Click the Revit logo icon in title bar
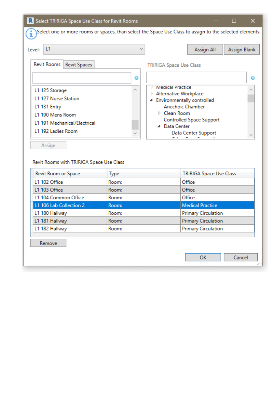Viewport: 268px width, 410px height. 30,21
